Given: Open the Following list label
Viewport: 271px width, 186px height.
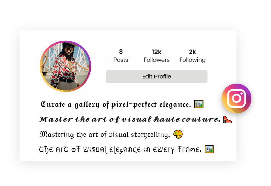Looking at the screenshot, I should [192, 60].
